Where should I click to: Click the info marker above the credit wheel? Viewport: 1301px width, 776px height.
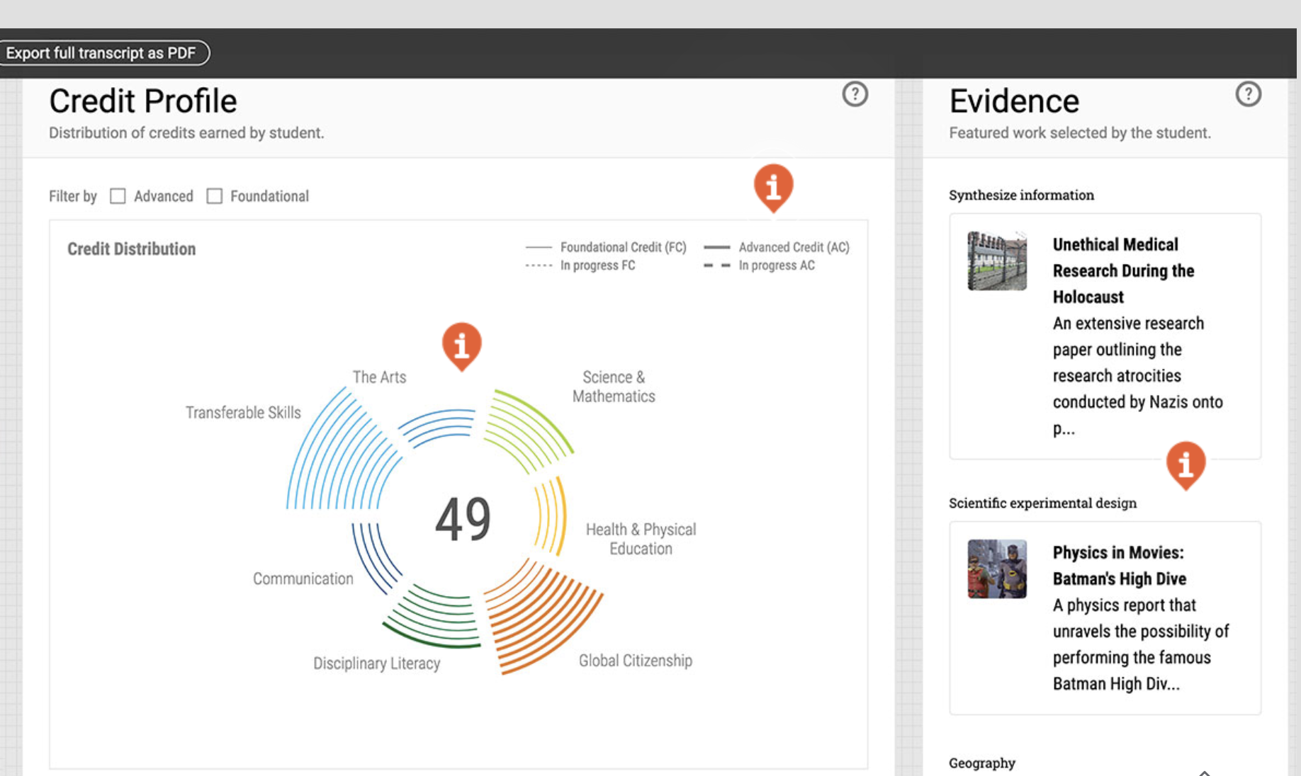click(x=462, y=345)
